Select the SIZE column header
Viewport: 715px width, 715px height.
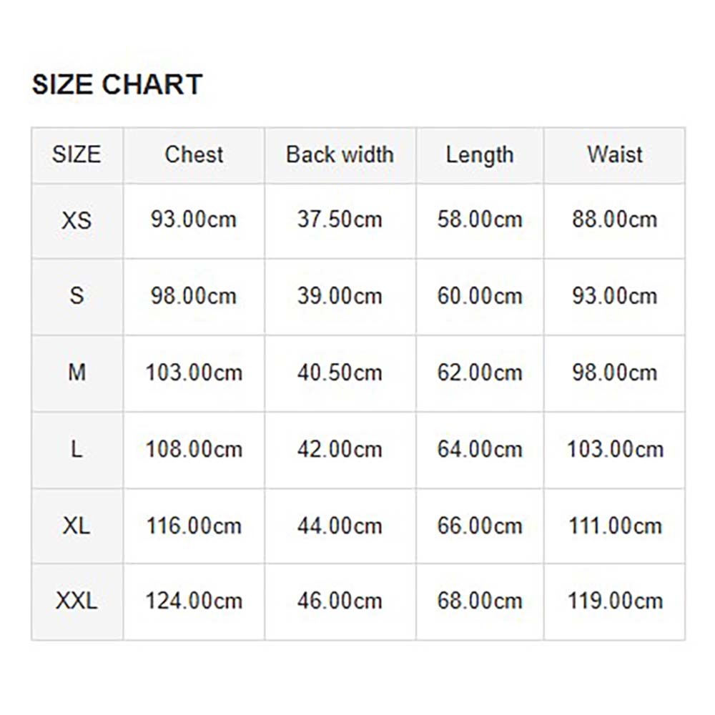[x=77, y=154]
